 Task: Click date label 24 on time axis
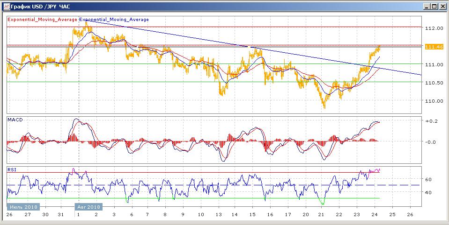(x=375, y=215)
